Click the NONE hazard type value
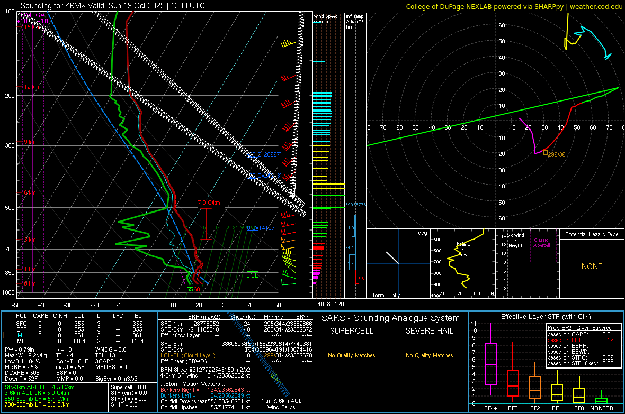 (x=592, y=266)
